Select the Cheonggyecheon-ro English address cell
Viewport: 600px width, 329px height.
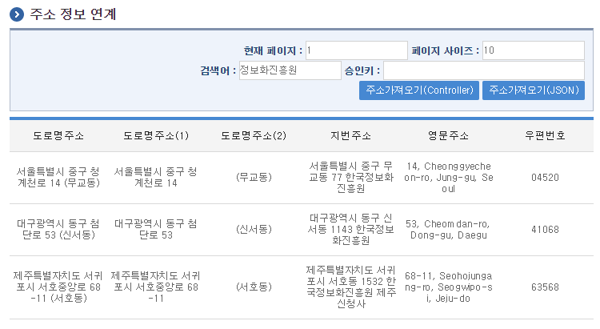click(x=449, y=178)
